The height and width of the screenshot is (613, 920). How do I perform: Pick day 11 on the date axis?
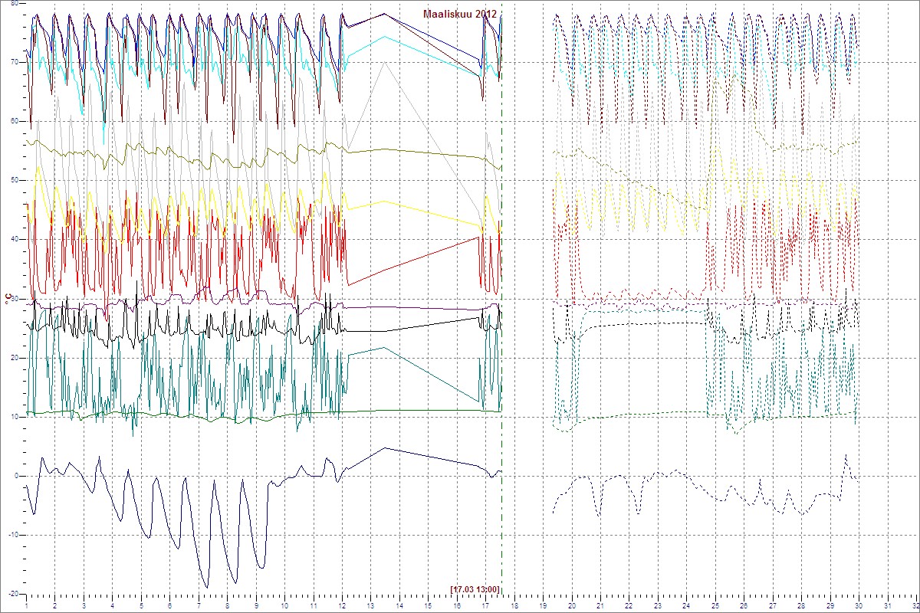pos(313,605)
